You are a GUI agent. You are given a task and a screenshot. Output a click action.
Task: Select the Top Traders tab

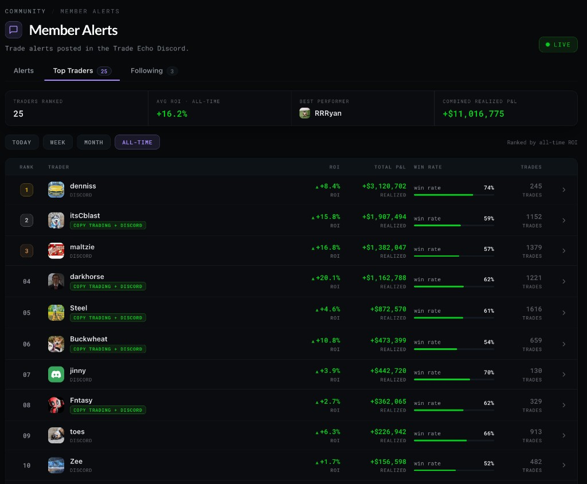pyautogui.click(x=82, y=70)
